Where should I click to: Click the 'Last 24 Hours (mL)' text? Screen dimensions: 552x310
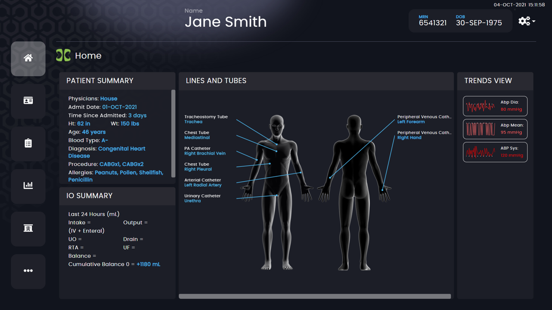click(94, 214)
